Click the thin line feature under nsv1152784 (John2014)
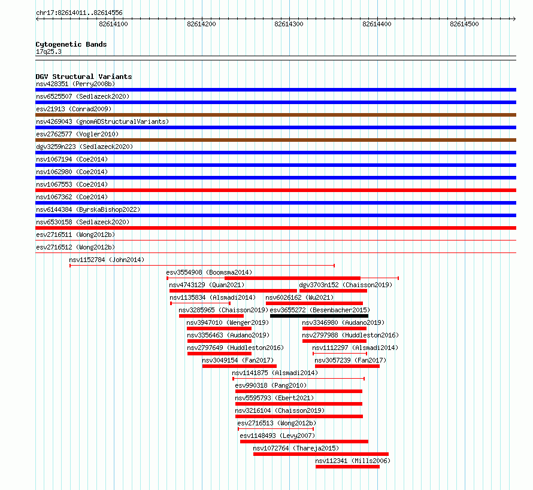The width and height of the screenshot is (533, 490). (x=202, y=266)
